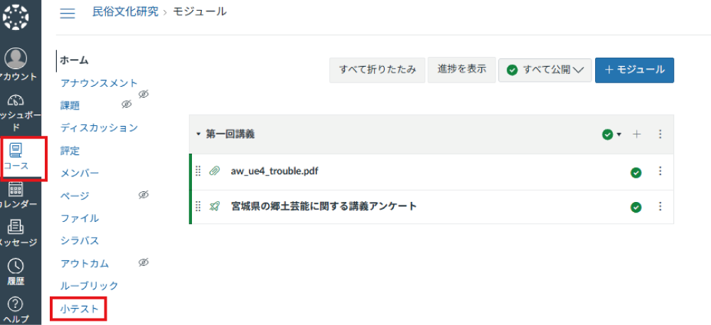Image resolution: width=711 pixels, height=325 pixels.
Task: Open the Inbox messages icon
Action: (x=16, y=228)
